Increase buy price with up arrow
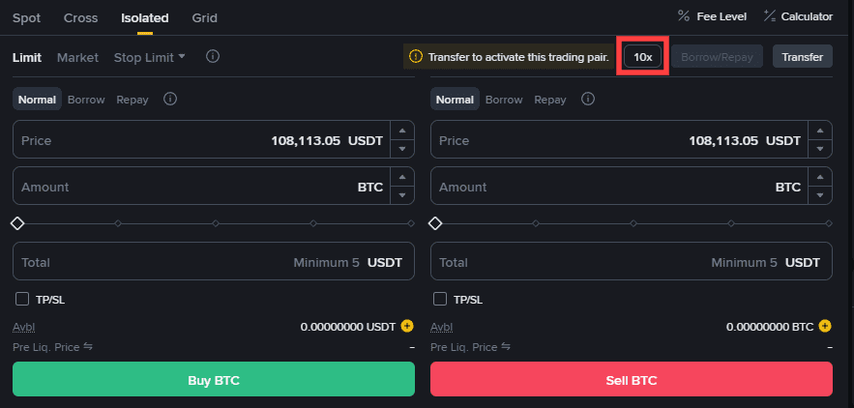 pyautogui.click(x=402, y=131)
